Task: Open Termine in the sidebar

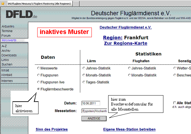Action: pyautogui.click(x=7, y=31)
